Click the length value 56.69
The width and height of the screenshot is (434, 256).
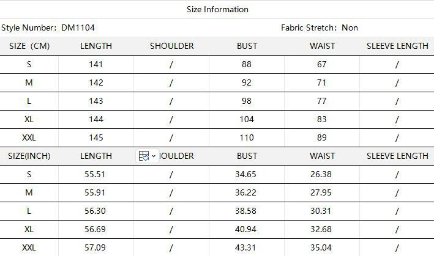pyautogui.click(x=96, y=229)
